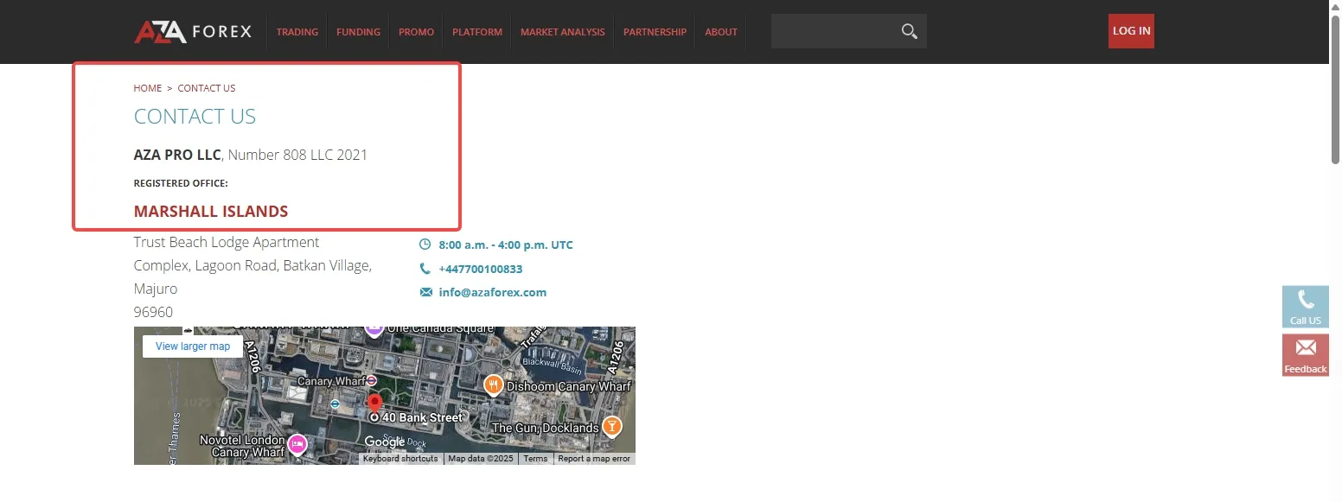Click the Novotel London hotel marker
Viewport: 1342px width, 502px height.
[x=297, y=444]
